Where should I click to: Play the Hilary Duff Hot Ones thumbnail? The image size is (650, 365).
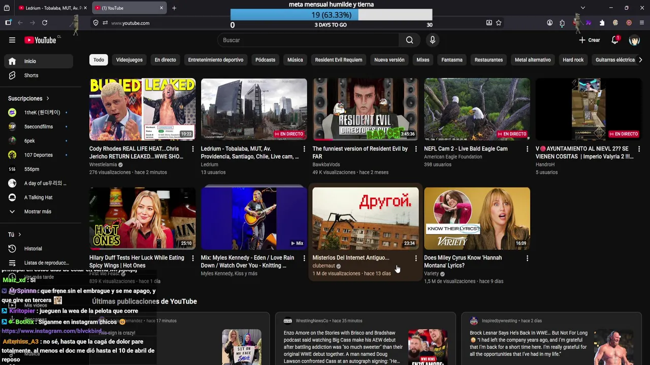click(x=143, y=219)
